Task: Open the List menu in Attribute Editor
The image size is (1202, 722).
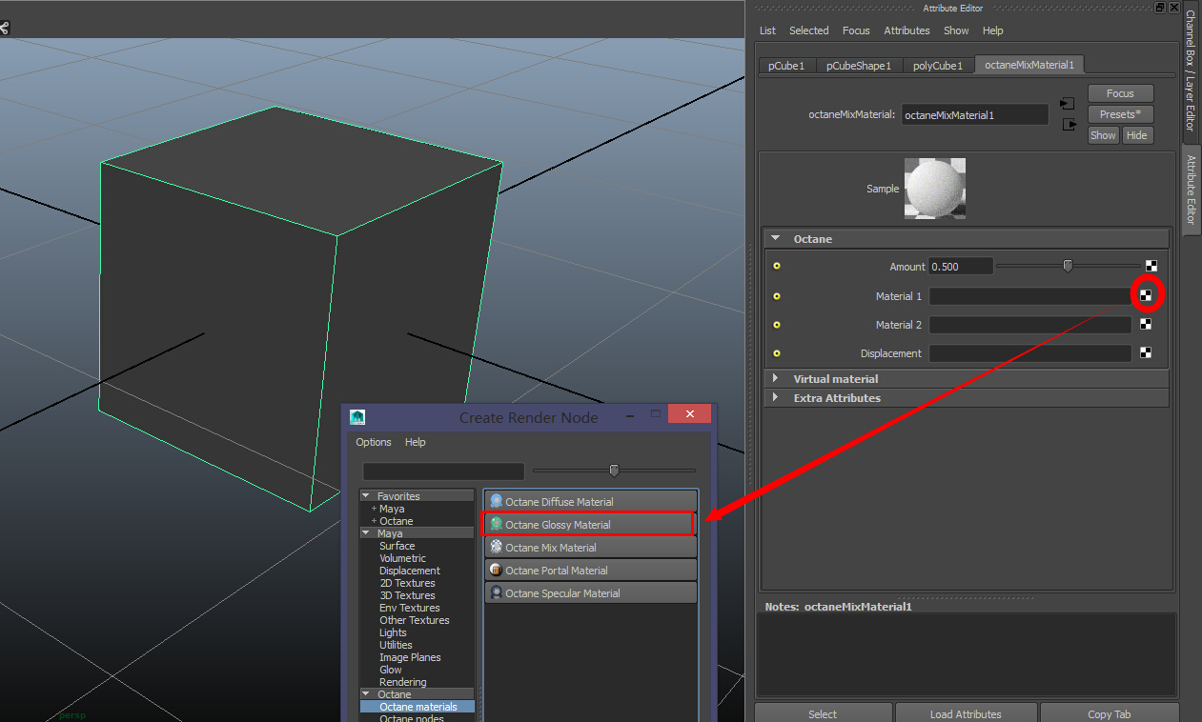Action: click(767, 30)
